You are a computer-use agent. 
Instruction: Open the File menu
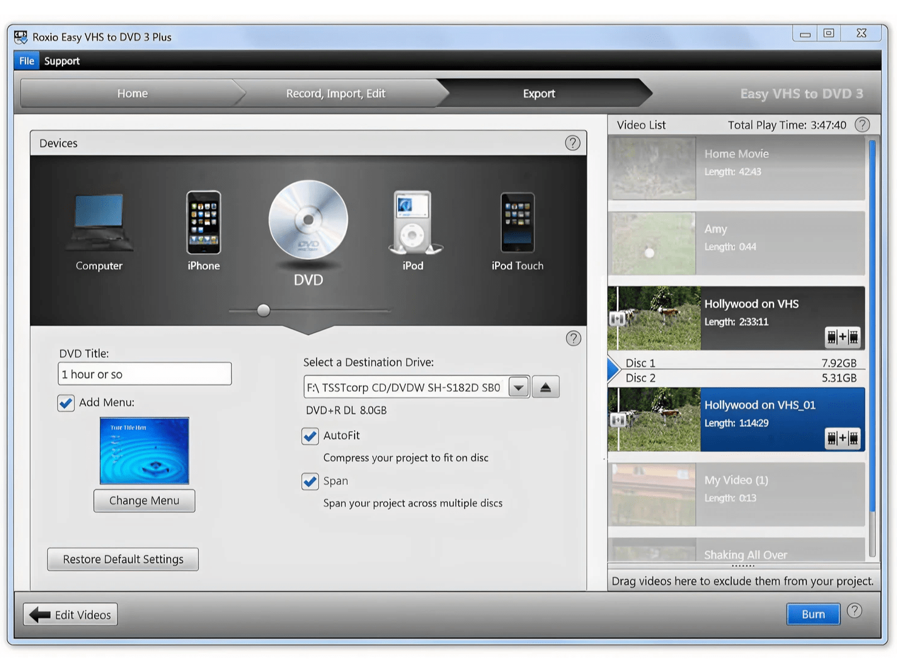[x=26, y=61]
